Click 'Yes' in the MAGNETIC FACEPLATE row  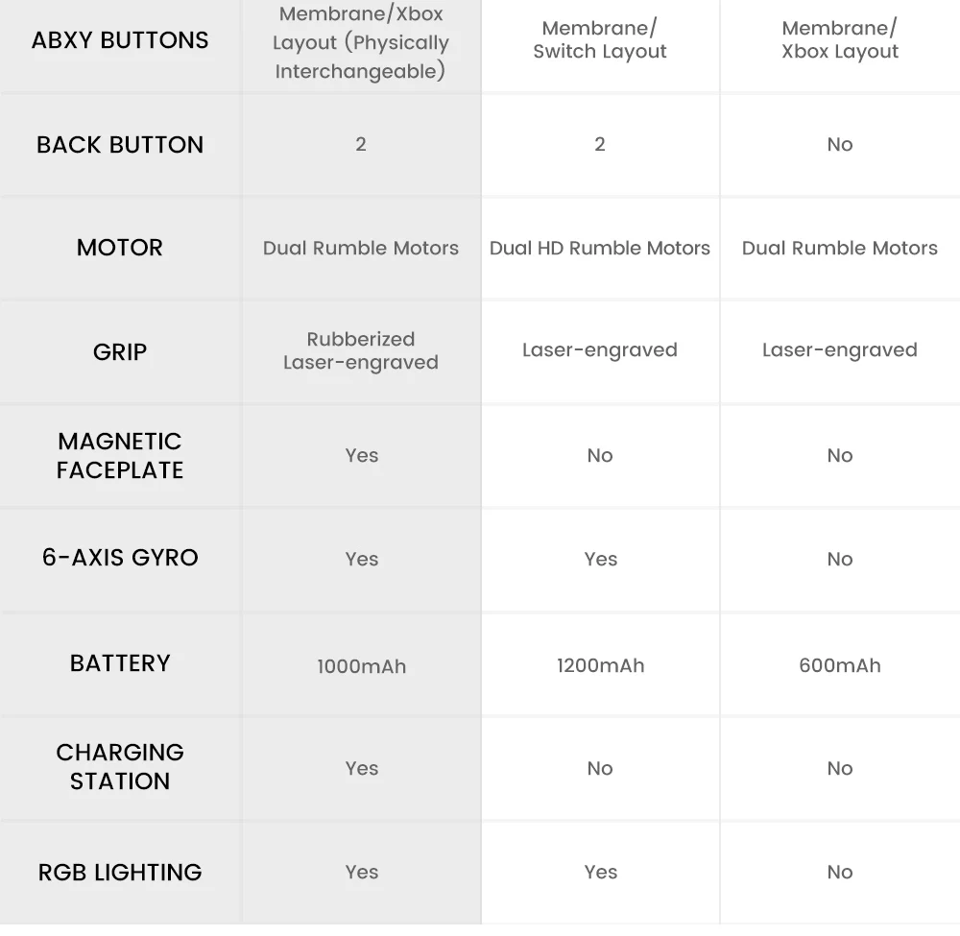click(x=361, y=455)
